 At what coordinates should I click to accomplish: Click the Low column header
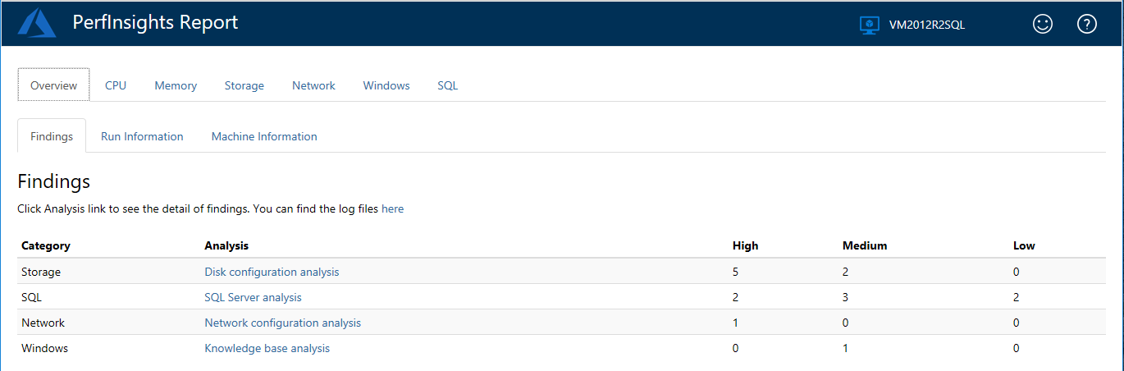pos(1024,245)
